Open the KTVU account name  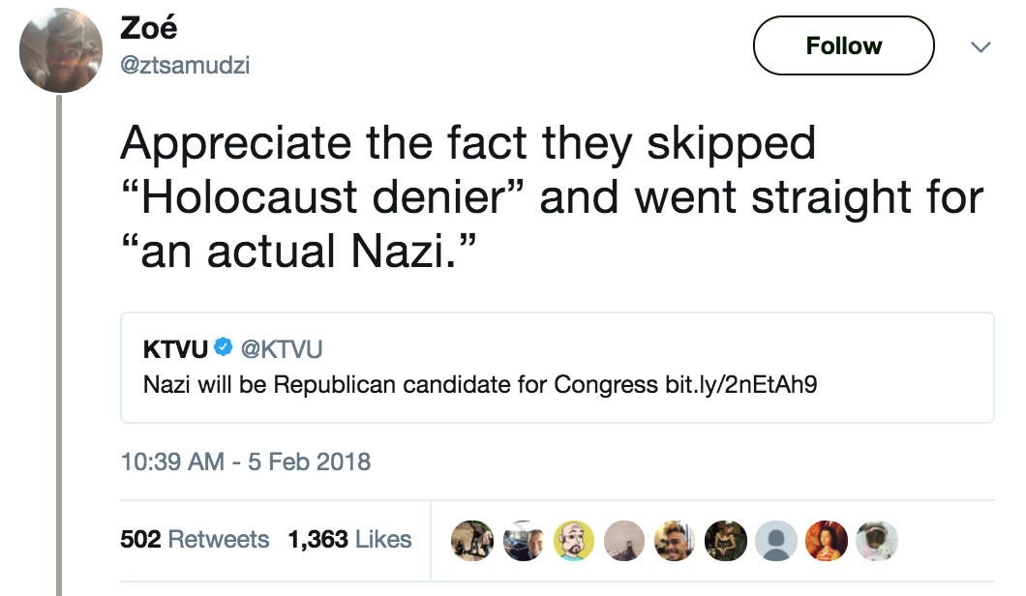point(173,348)
